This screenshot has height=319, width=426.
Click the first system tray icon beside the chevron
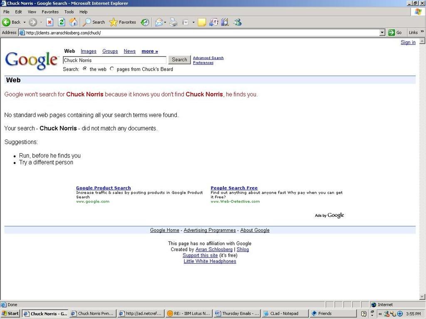point(386,314)
